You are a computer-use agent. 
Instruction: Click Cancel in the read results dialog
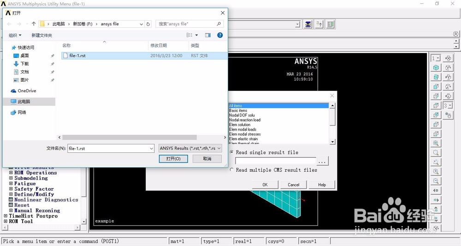[x=293, y=185]
